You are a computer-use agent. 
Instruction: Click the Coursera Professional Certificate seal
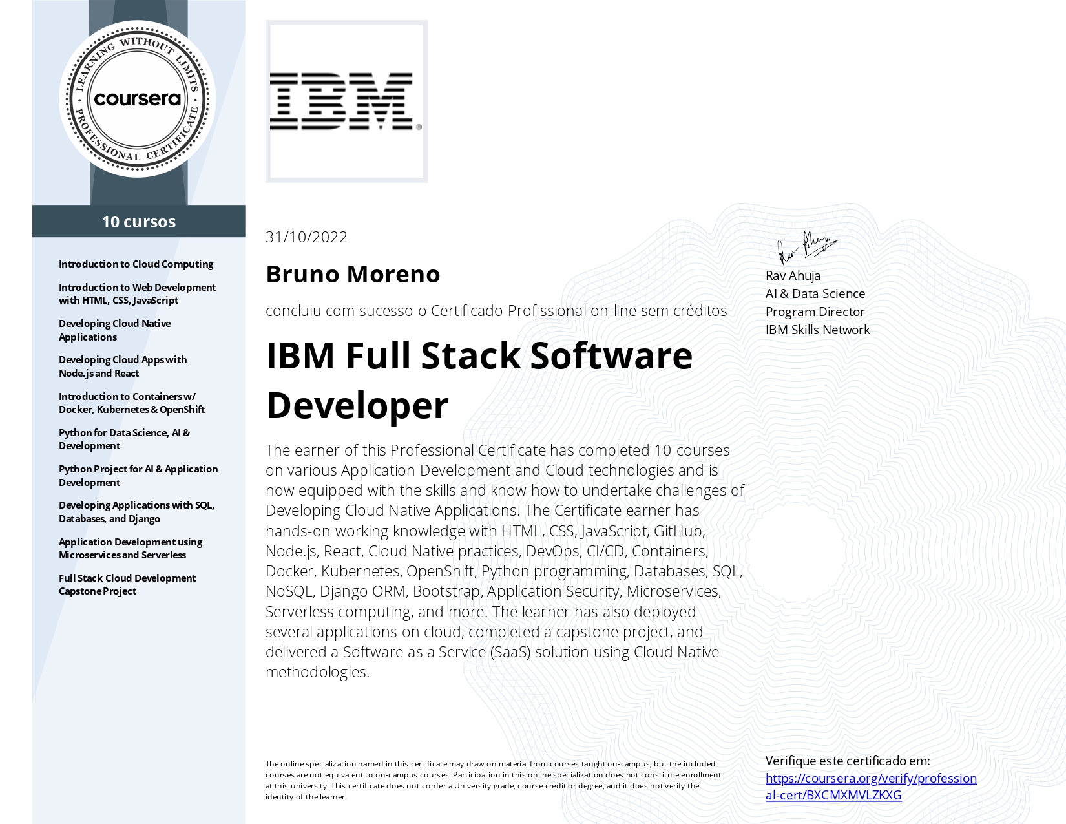(x=138, y=99)
